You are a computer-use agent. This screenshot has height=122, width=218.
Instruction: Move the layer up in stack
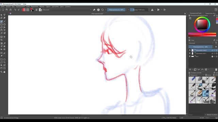pyautogui.click(x=202, y=69)
